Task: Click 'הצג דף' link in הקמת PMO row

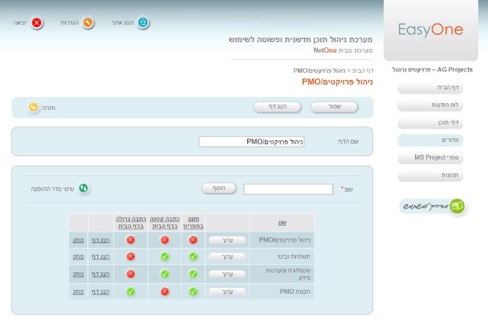Action: tap(100, 292)
